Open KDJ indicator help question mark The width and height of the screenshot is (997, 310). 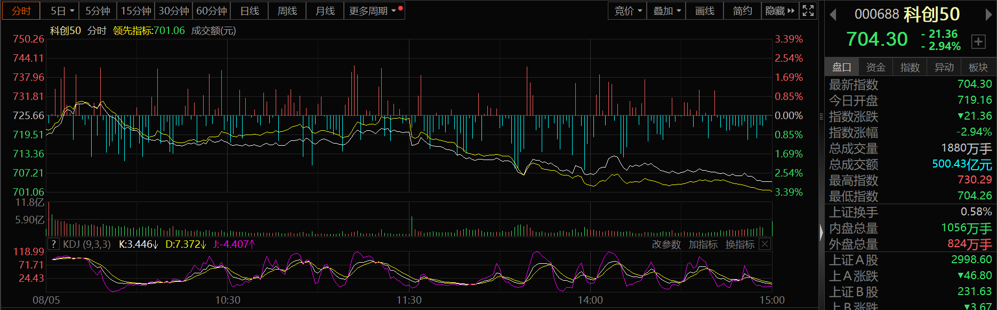(53, 244)
